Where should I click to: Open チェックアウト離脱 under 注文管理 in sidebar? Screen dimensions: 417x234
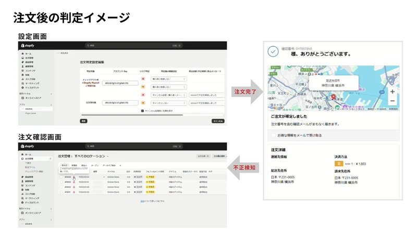coord(34,172)
